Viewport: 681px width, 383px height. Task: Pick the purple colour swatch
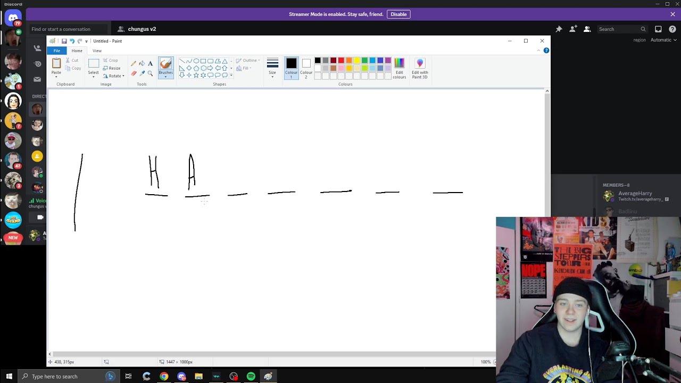click(x=388, y=61)
